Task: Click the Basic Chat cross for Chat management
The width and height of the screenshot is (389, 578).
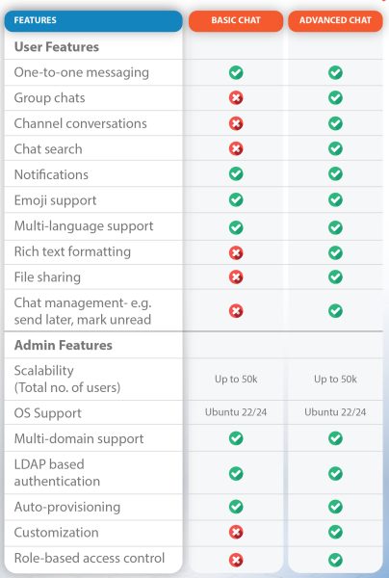Action: 236,311
